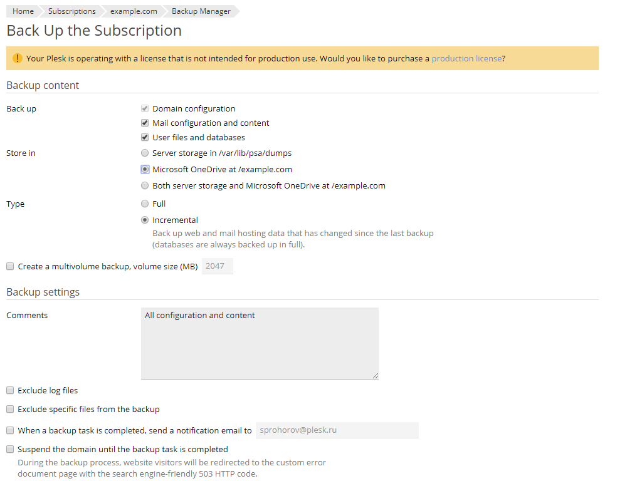Click the volume size field

(x=217, y=266)
